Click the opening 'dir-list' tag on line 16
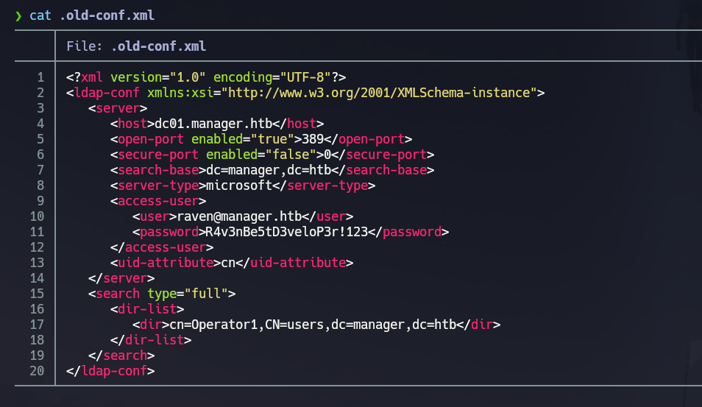This screenshot has height=407, width=702. pyautogui.click(x=147, y=309)
